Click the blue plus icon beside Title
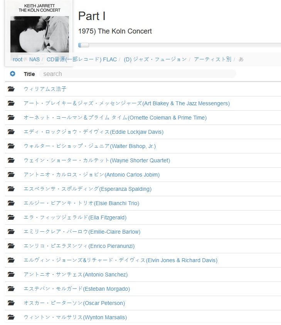 click(12, 74)
